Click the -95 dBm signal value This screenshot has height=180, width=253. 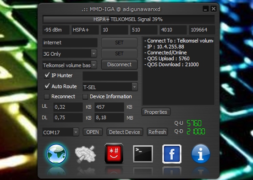56,30
